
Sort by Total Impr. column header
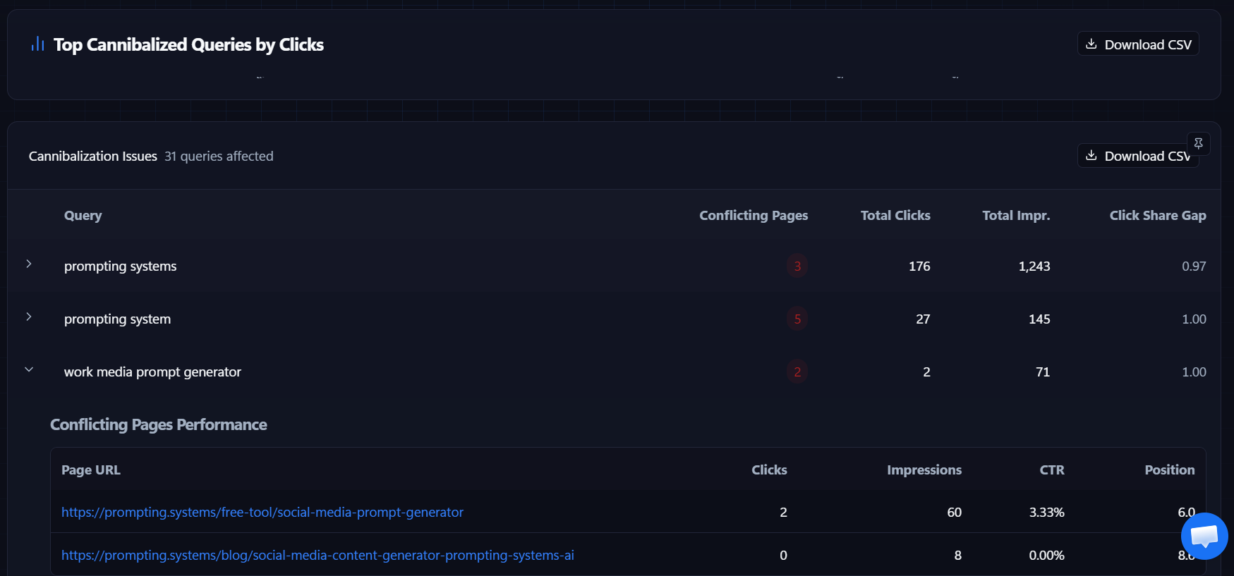1016,216
